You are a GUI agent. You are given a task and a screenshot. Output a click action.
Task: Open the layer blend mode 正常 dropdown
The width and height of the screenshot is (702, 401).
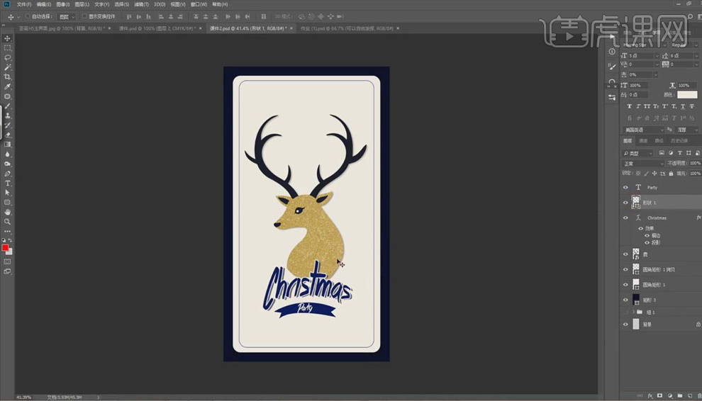[x=643, y=163]
